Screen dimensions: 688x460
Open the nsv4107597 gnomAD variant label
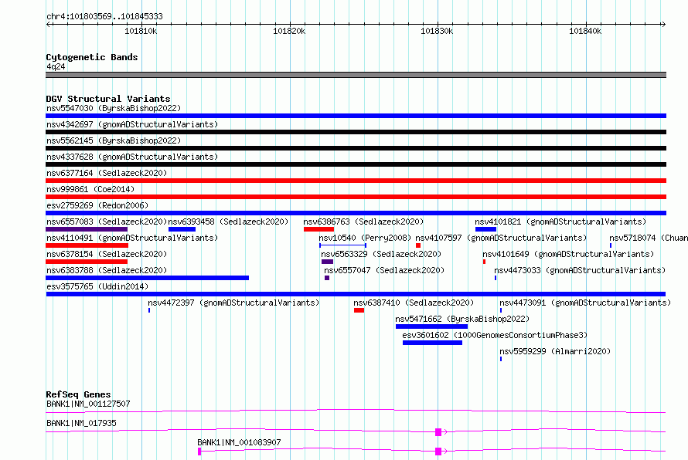click(x=501, y=238)
